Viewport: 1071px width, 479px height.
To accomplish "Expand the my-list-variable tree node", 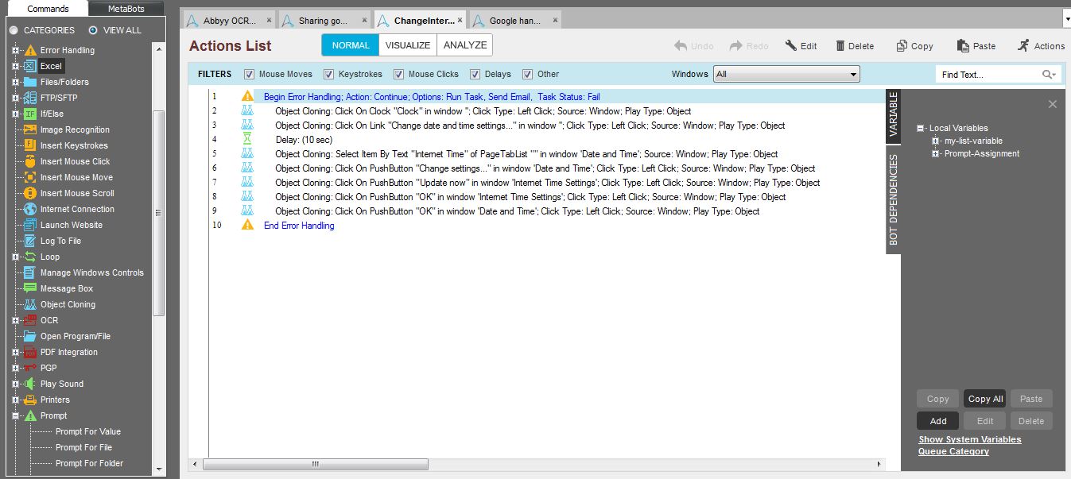I will pos(936,141).
